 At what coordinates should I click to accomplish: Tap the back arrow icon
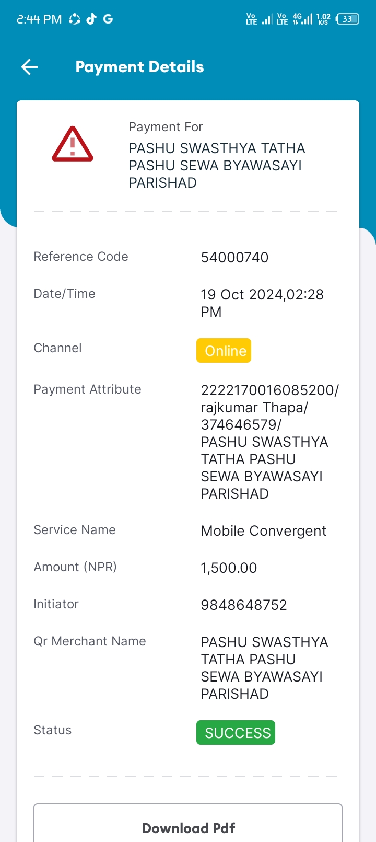[29, 67]
